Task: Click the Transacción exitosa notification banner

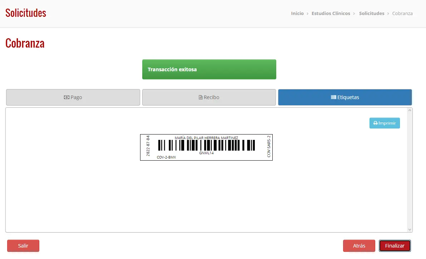Action: pos(209,69)
